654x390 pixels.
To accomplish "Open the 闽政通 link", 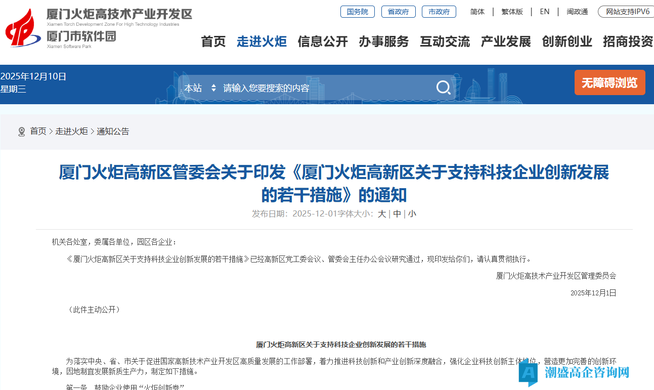I will [x=578, y=11].
